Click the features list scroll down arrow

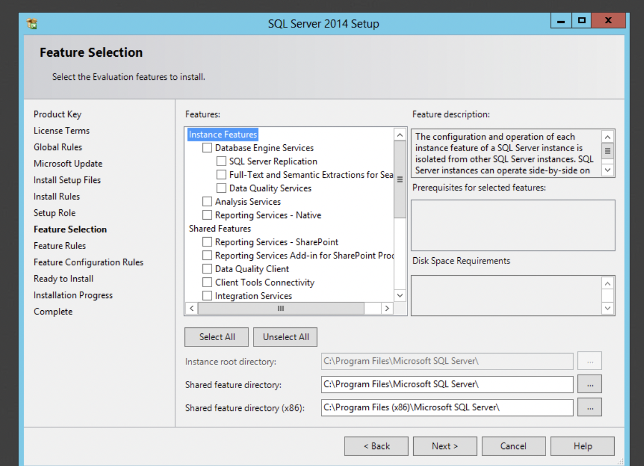[400, 295]
